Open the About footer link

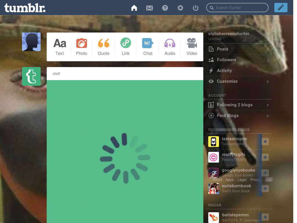click(x=217, y=179)
